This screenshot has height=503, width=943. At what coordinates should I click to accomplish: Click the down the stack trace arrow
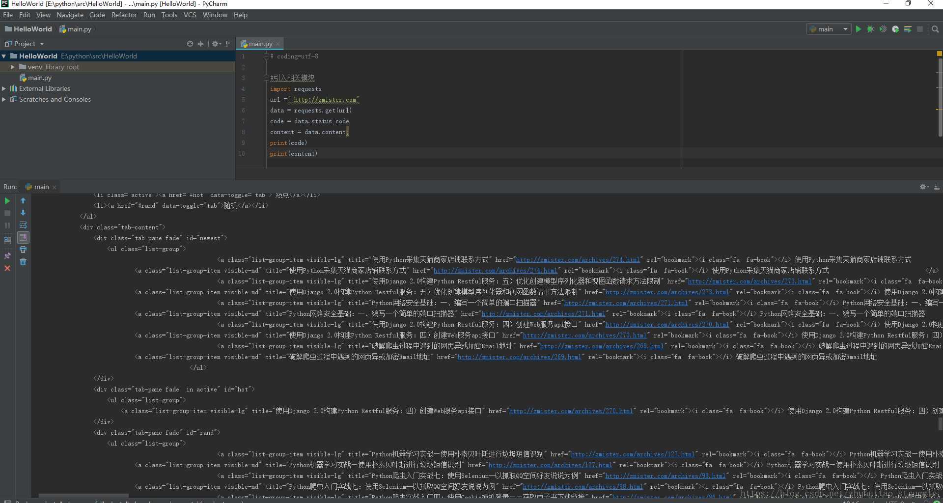[23, 213]
